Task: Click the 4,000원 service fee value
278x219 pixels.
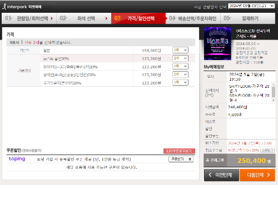Action: click(235, 115)
